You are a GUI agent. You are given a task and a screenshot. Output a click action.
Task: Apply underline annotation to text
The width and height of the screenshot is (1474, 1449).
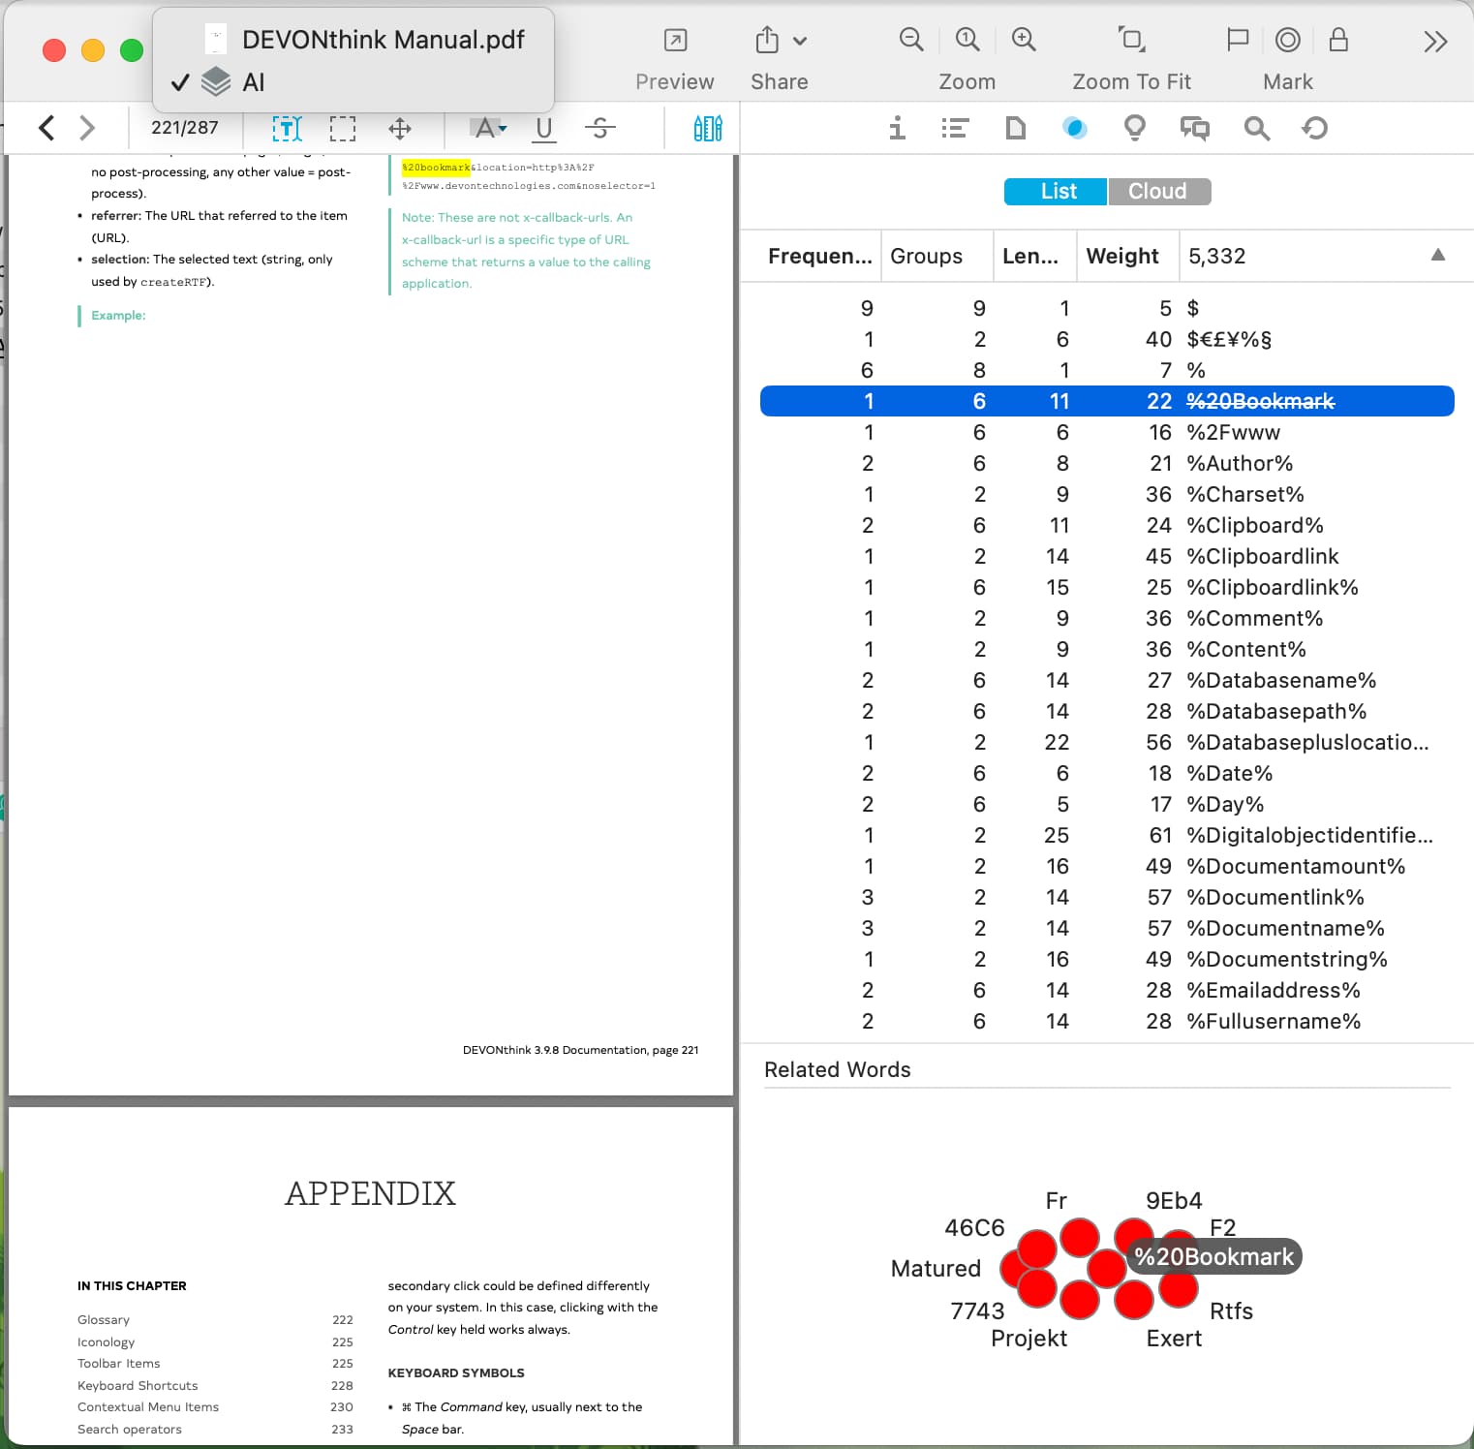(543, 128)
